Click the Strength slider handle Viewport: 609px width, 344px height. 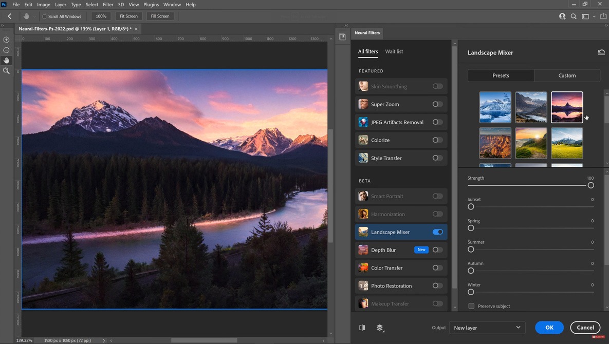coord(591,185)
